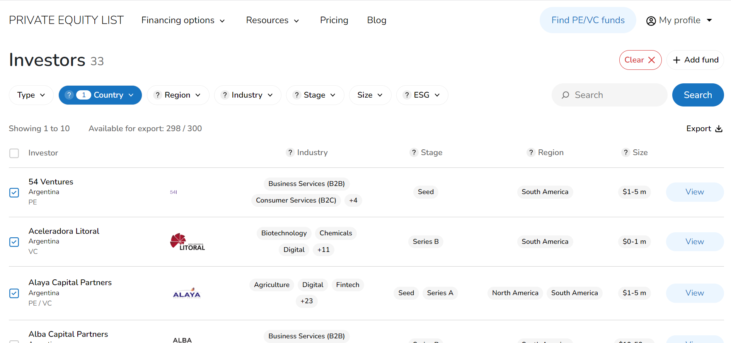This screenshot has height=343, width=731.
Task: Click the Agriculture industry tag
Action: [272, 285]
